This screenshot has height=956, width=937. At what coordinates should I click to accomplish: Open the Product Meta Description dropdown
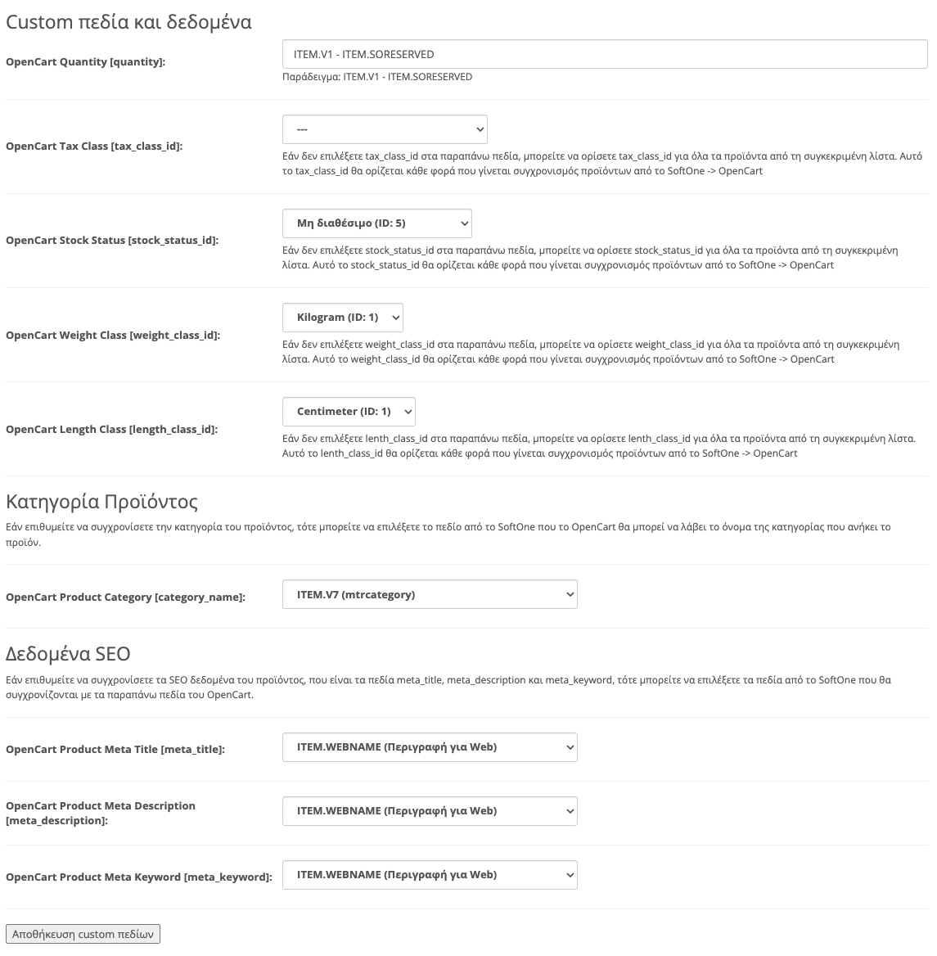[x=430, y=811]
